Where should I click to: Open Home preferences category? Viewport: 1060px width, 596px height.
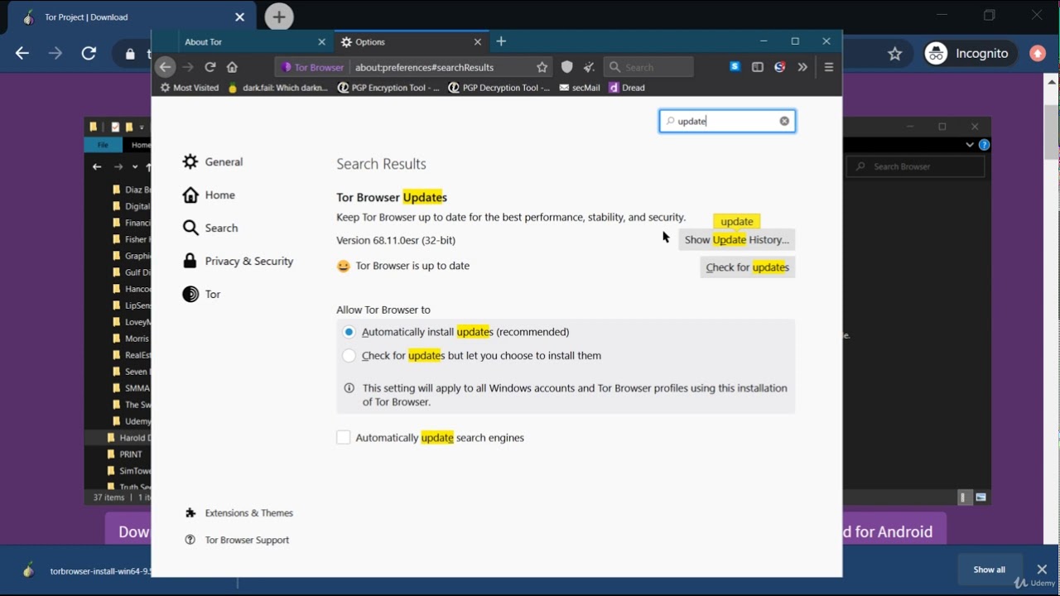click(x=210, y=195)
